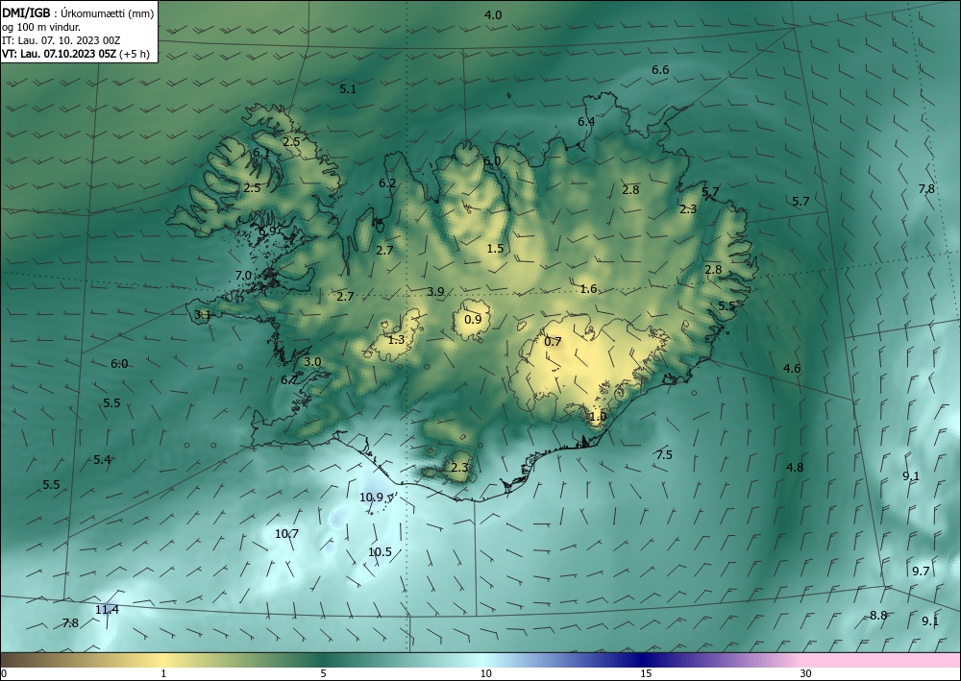The height and width of the screenshot is (681, 961).
Task: Click the 4.6 value off the east coast
Action: 792,368
